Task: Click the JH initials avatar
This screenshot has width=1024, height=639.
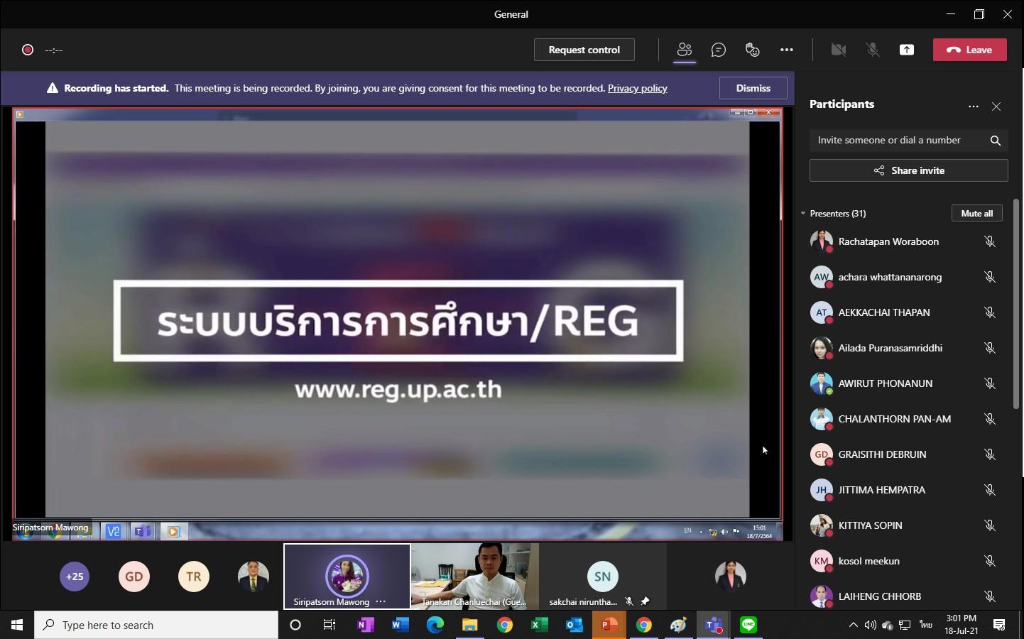Action: 822,490
